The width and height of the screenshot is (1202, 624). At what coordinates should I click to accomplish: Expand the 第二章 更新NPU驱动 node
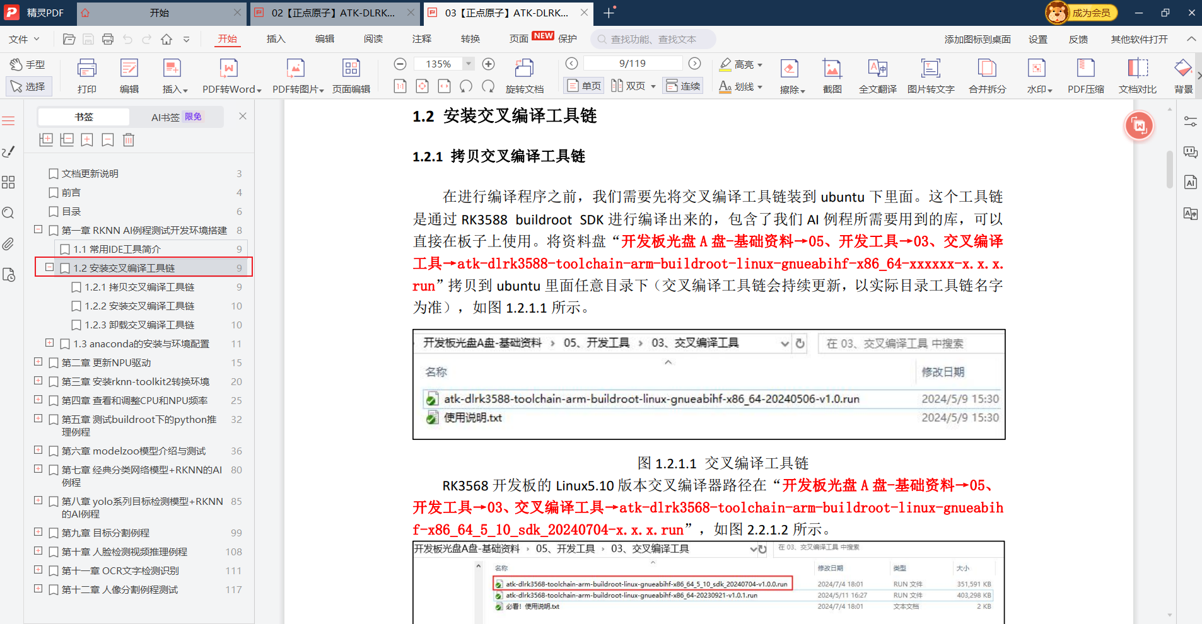(x=38, y=362)
